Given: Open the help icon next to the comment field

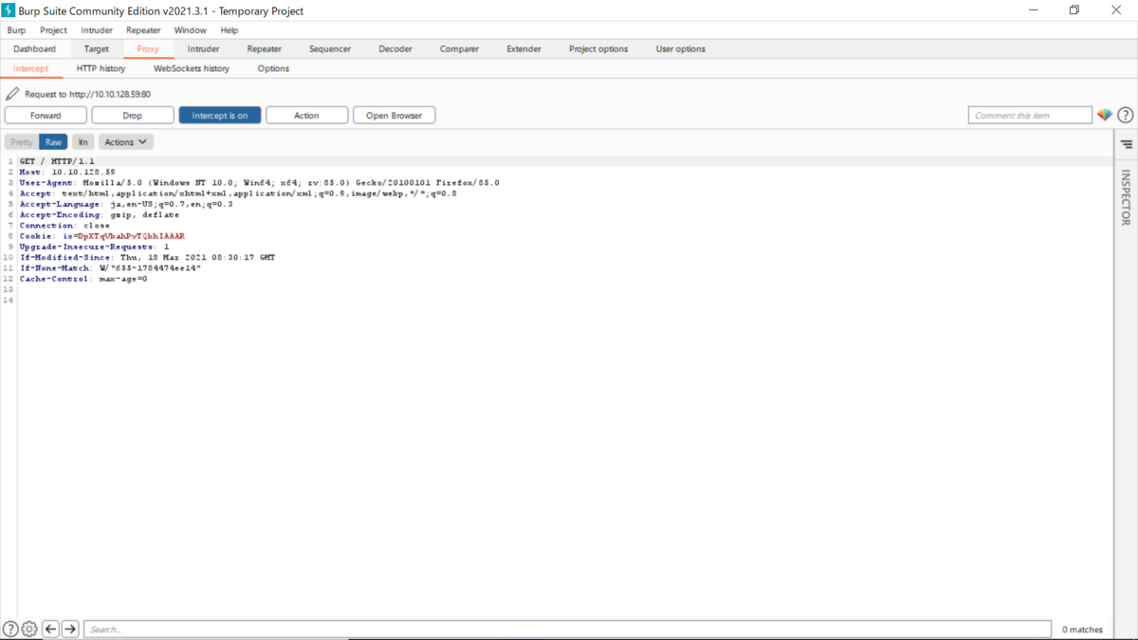Looking at the screenshot, I should click(1126, 115).
